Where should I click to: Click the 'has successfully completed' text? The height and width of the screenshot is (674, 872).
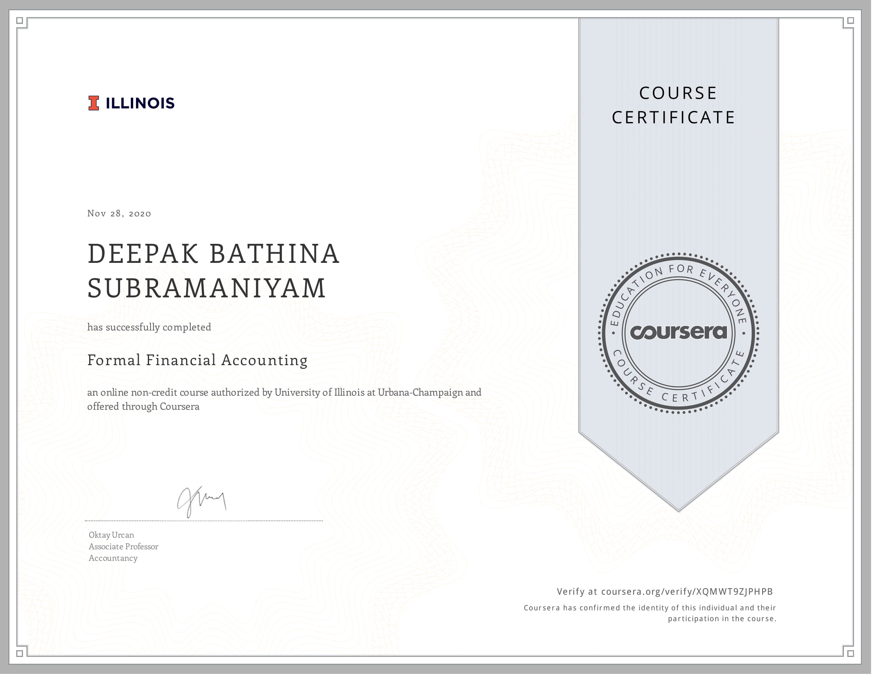(x=149, y=327)
